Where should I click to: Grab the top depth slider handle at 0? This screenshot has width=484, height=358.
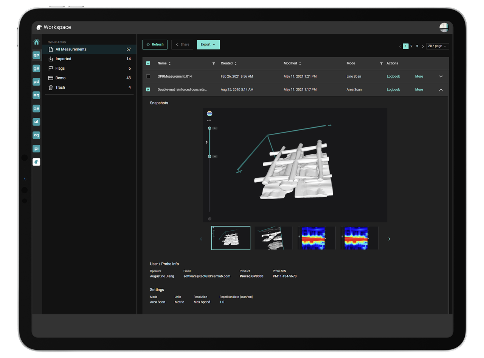click(x=209, y=128)
